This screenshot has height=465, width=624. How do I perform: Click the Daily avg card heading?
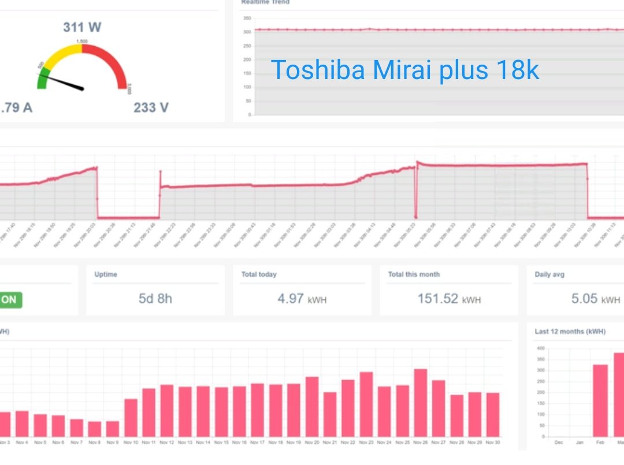click(549, 274)
